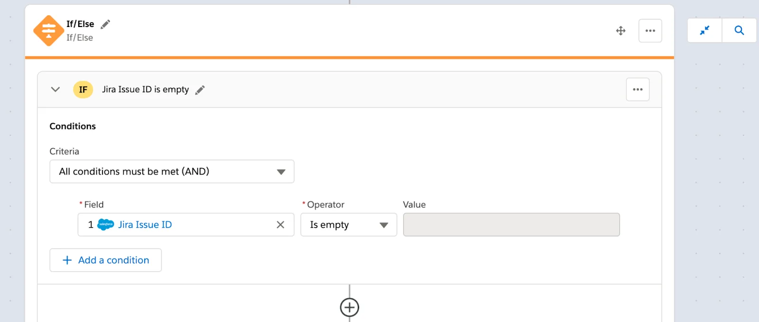Open the Jira Issue ID field link
This screenshot has width=759, height=322.
coord(145,224)
